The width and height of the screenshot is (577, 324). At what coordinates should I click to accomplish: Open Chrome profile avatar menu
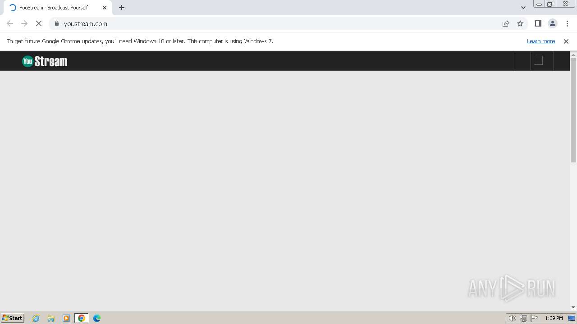tap(552, 23)
